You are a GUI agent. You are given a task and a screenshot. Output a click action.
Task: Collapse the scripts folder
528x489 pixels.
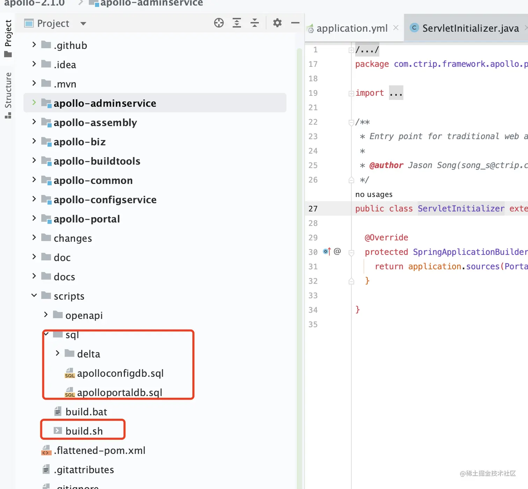[34, 295]
